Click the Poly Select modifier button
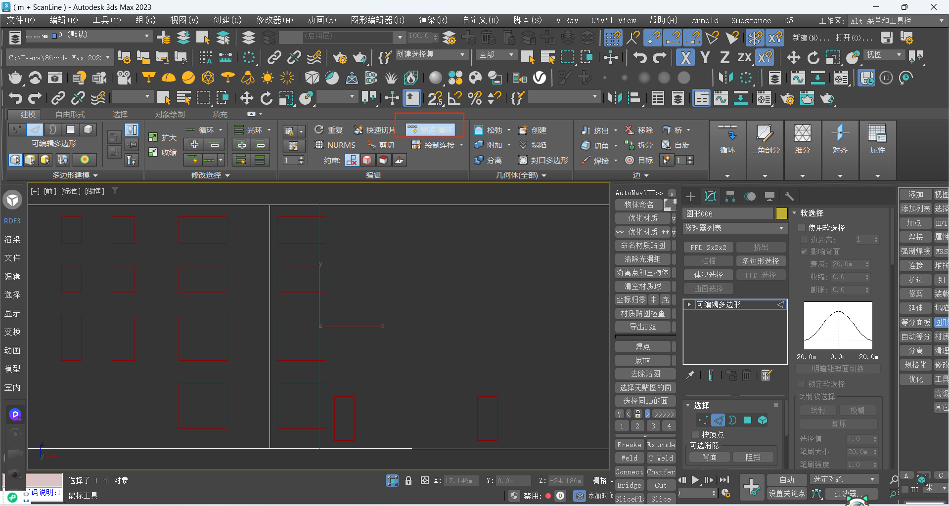Viewport: 949px width, 506px height. click(x=761, y=261)
